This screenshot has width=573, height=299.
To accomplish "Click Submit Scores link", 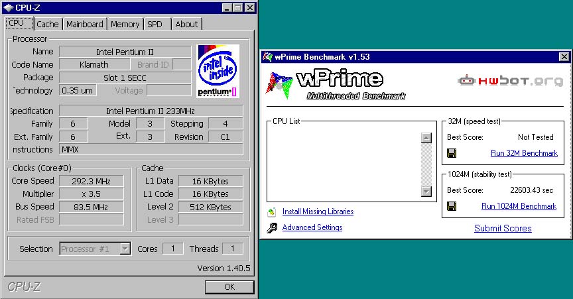I will pyautogui.click(x=503, y=229).
